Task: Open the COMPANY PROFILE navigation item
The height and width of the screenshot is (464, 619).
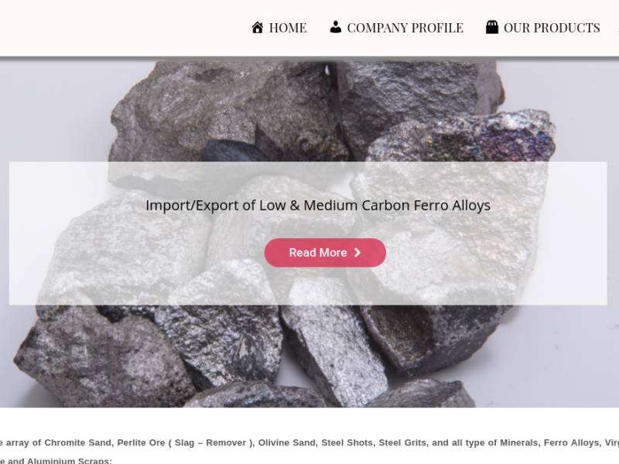Action: [x=396, y=28]
